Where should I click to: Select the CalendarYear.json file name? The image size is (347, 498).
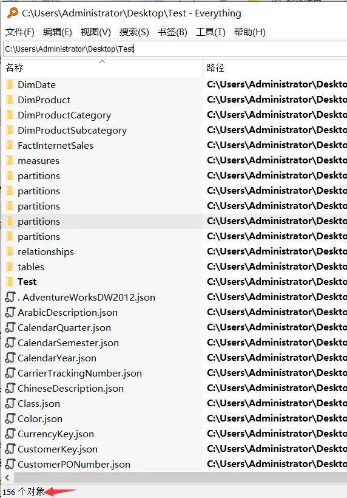pos(57,358)
